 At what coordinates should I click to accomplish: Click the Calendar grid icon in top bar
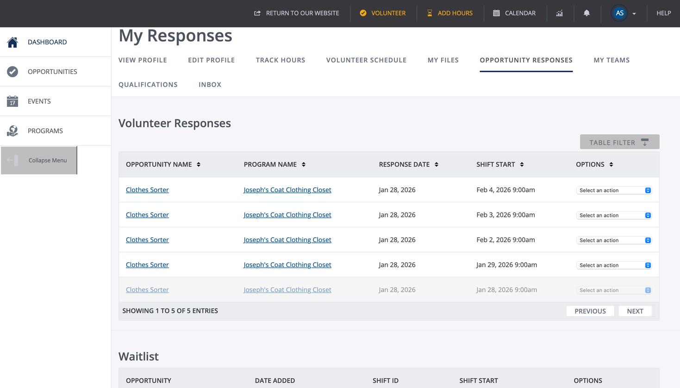[x=496, y=13]
